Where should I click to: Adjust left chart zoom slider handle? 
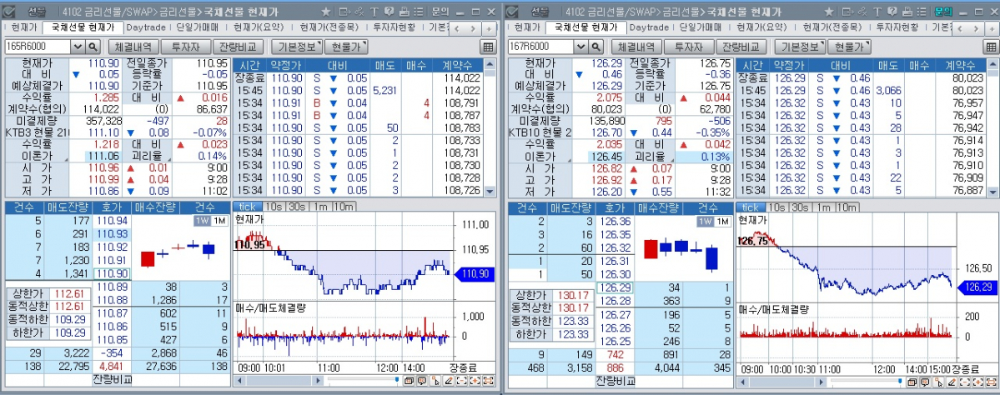(x=397, y=380)
